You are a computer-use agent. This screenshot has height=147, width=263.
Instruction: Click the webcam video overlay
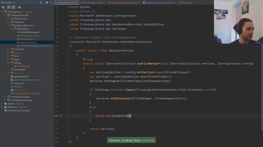point(238,22)
